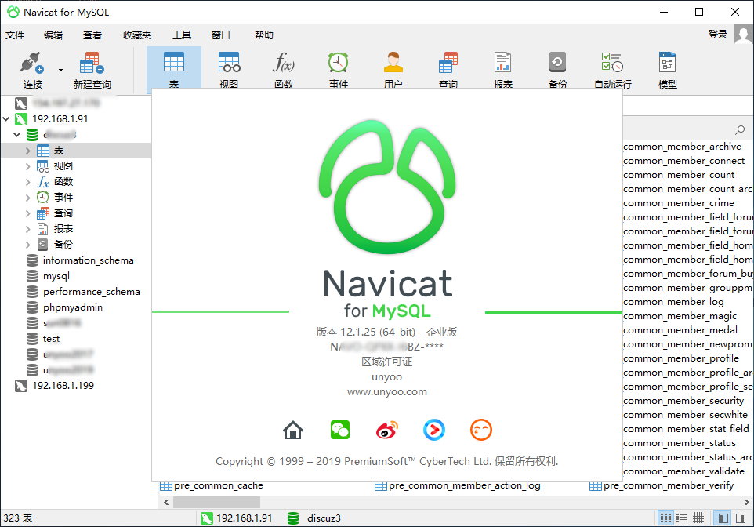Open the 收藏夹 menu
Screen dimensions: 754x527
137,35
